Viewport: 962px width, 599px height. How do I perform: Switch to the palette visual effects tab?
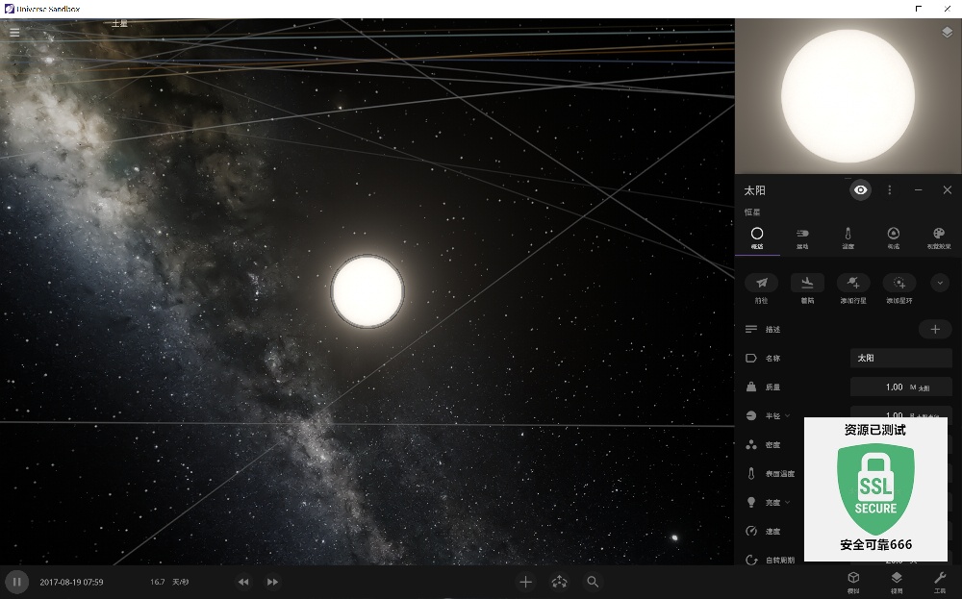[939, 237]
